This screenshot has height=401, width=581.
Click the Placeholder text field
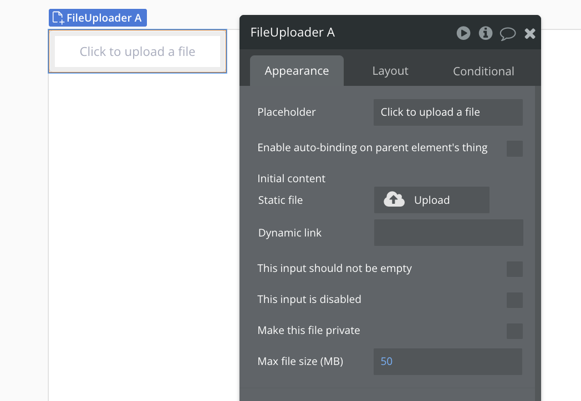pos(448,112)
